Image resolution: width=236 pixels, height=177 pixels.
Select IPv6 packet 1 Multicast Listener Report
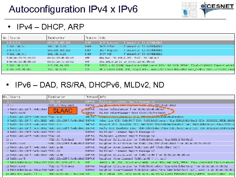point(118,102)
